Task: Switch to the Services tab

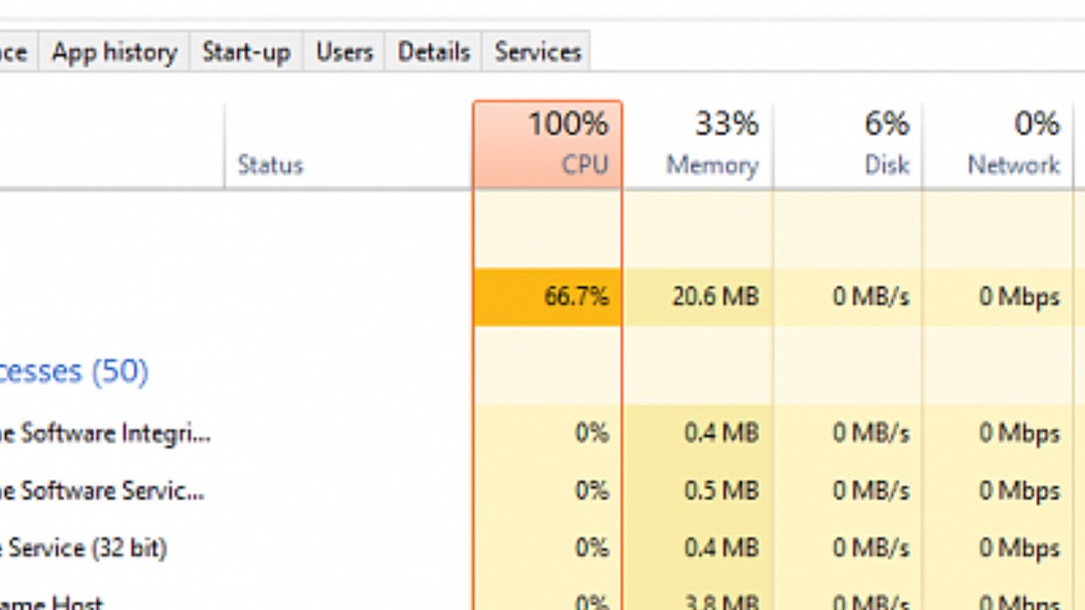Action: tap(537, 52)
